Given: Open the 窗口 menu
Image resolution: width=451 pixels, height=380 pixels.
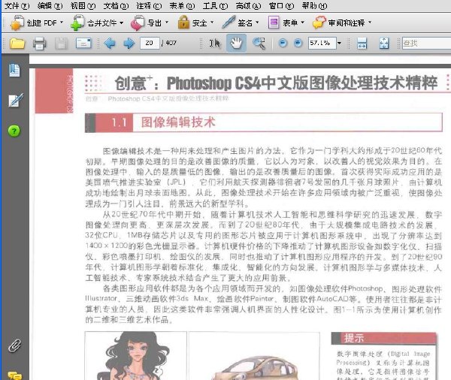Looking at the screenshot, I should click(281, 6).
